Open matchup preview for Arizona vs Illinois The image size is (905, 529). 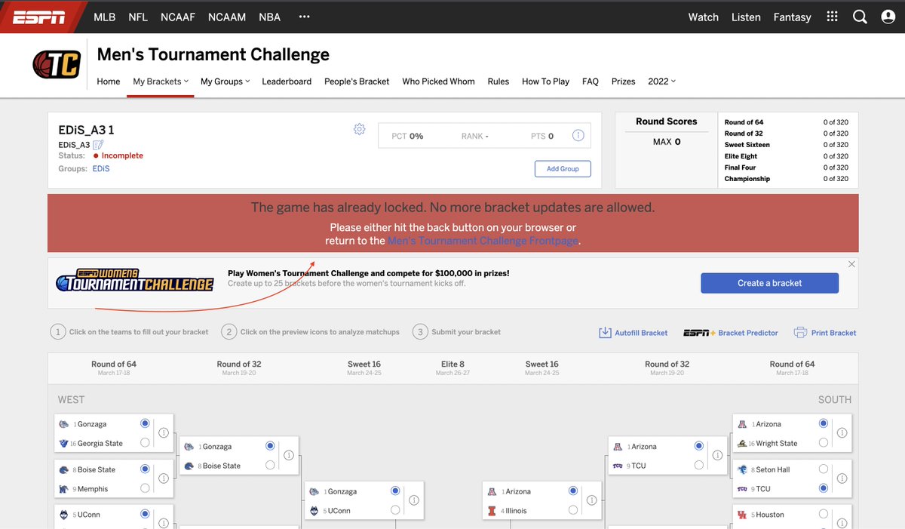tap(591, 501)
